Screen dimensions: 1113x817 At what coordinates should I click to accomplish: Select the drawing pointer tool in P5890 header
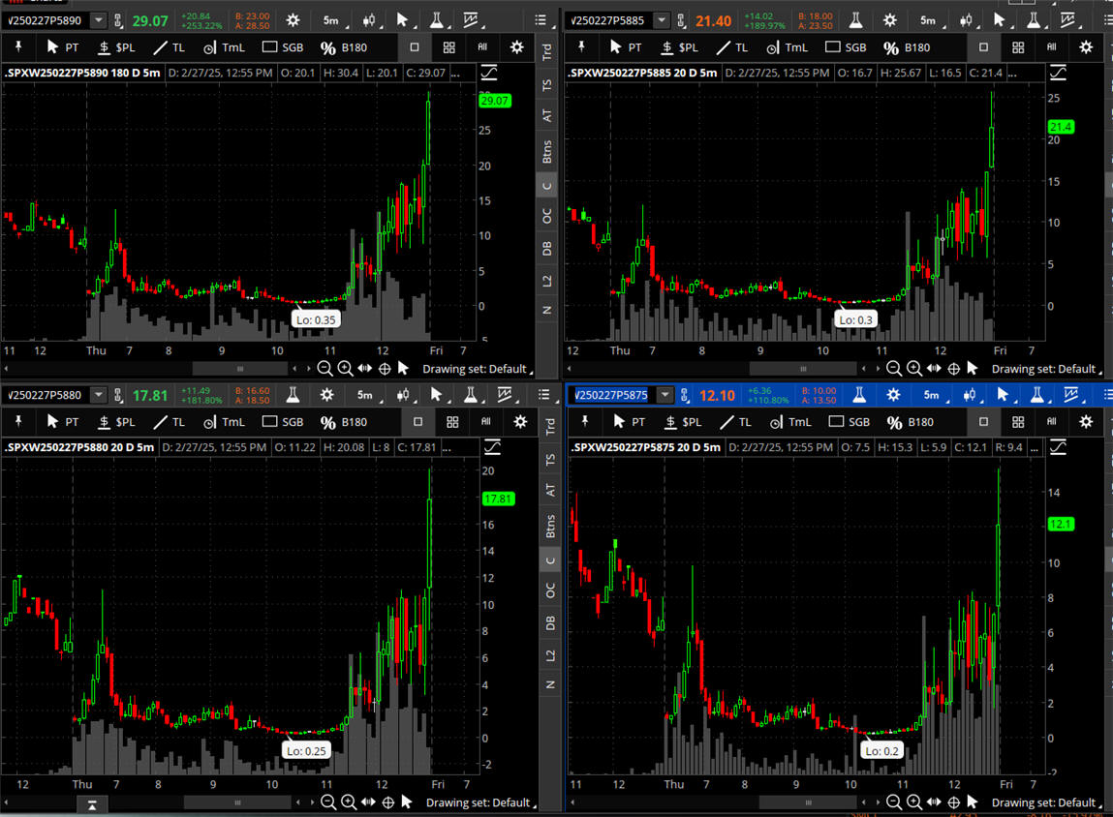click(402, 20)
